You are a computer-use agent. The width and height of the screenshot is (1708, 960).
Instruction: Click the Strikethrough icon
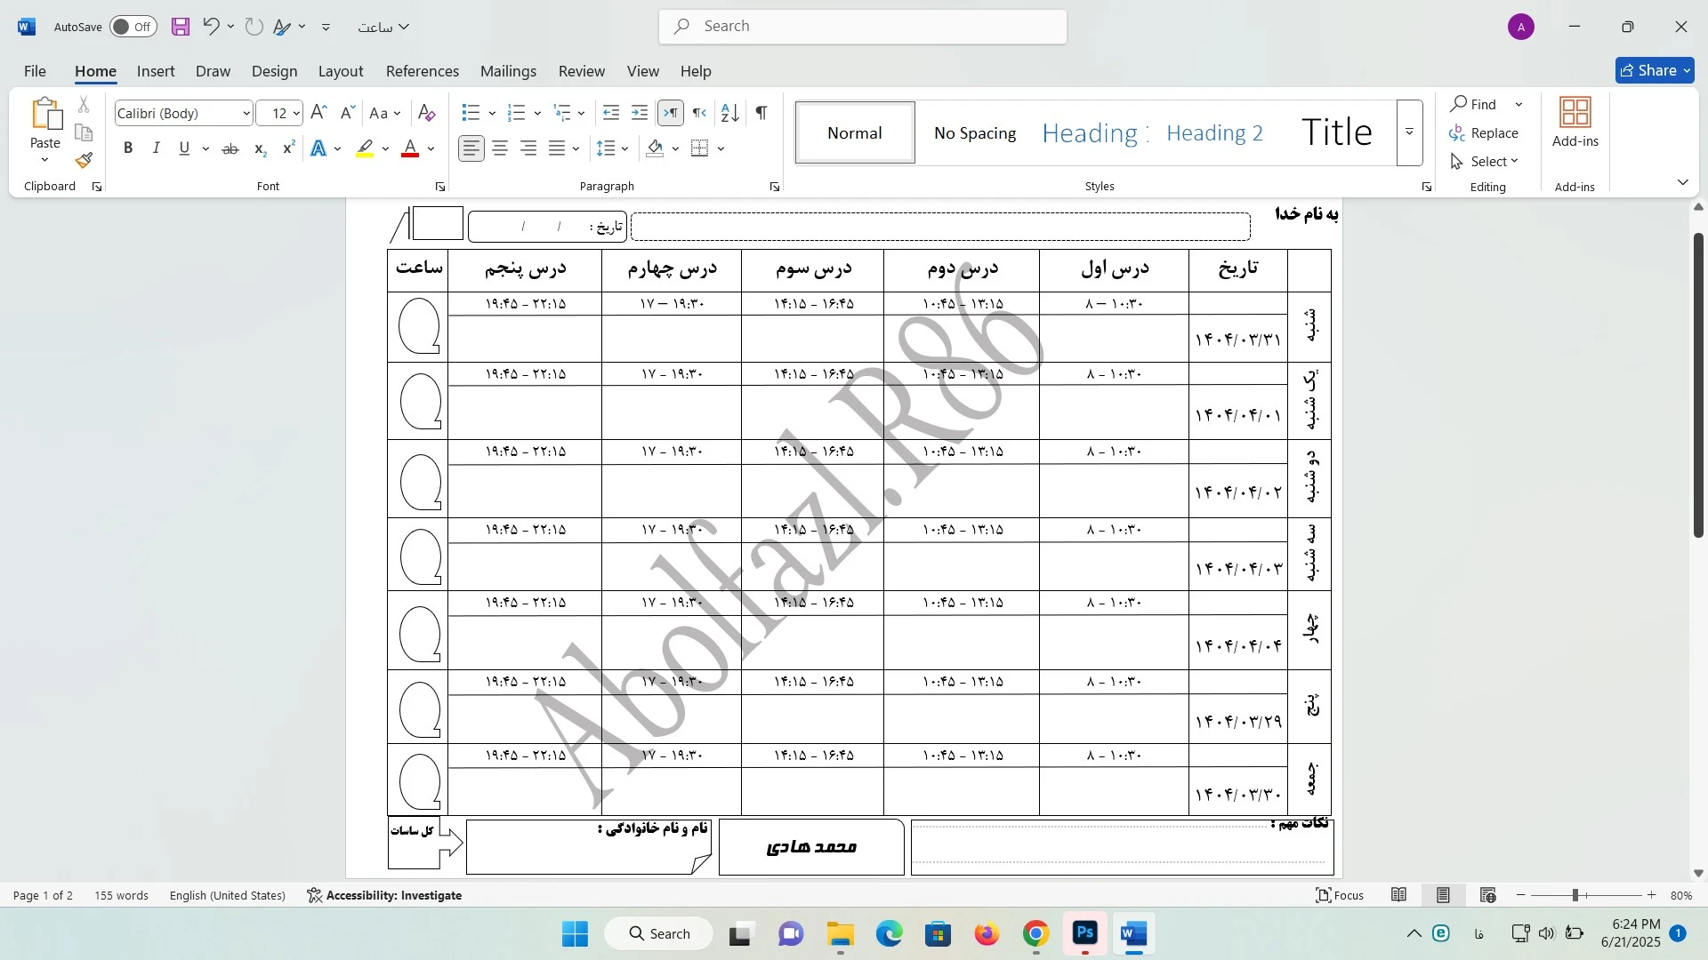(x=230, y=149)
